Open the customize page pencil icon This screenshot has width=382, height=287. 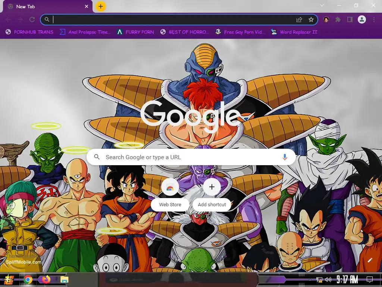[370, 260]
